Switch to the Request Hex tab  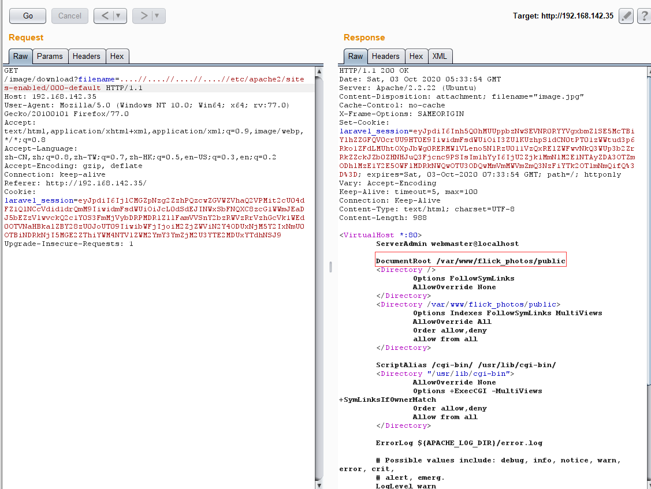pyautogui.click(x=117, y=56)
